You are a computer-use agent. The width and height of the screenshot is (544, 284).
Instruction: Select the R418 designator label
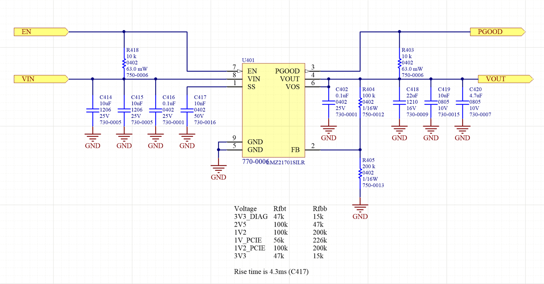pos(132,50)
